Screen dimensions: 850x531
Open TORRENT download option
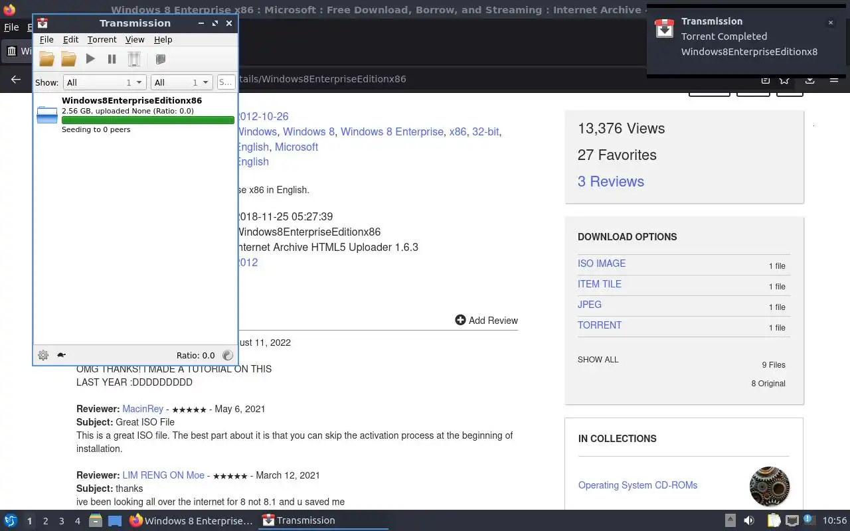tap(600, 325)
